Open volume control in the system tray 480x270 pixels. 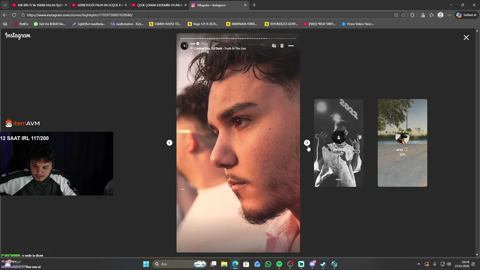[449, 264]
